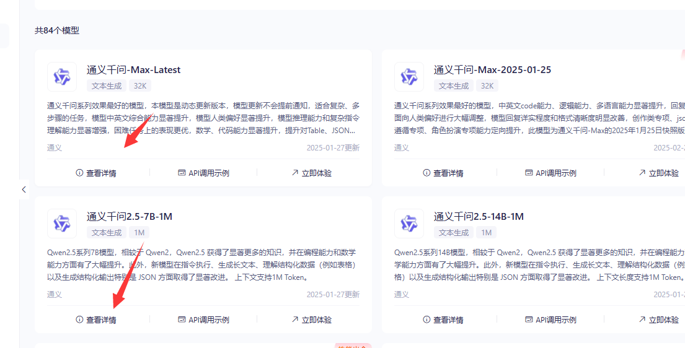Click the 通义 provider label on 通义千问2.5-14B-1M
685x348 pixels.
click(x=402, y=294)
